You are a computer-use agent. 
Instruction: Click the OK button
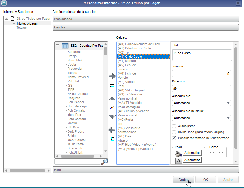pyautogui.click(x=206, y=180)
